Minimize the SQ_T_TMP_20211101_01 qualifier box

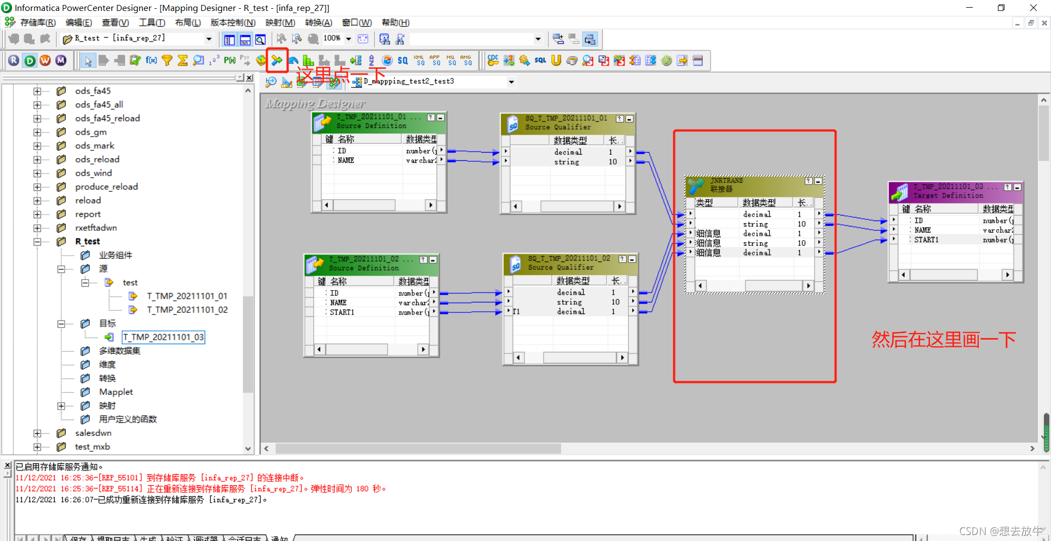pyautogui.click(x=630, y=119)
